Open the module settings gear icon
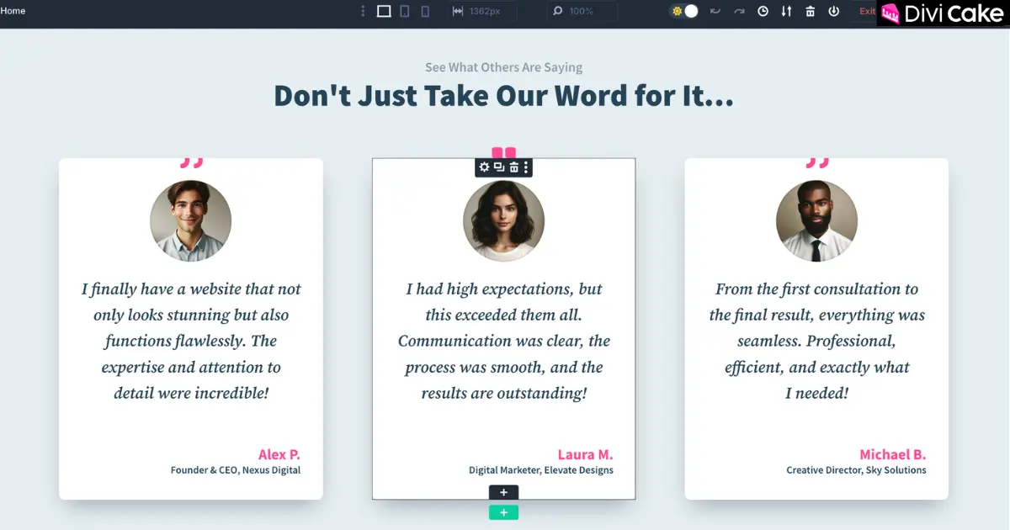 484,167
